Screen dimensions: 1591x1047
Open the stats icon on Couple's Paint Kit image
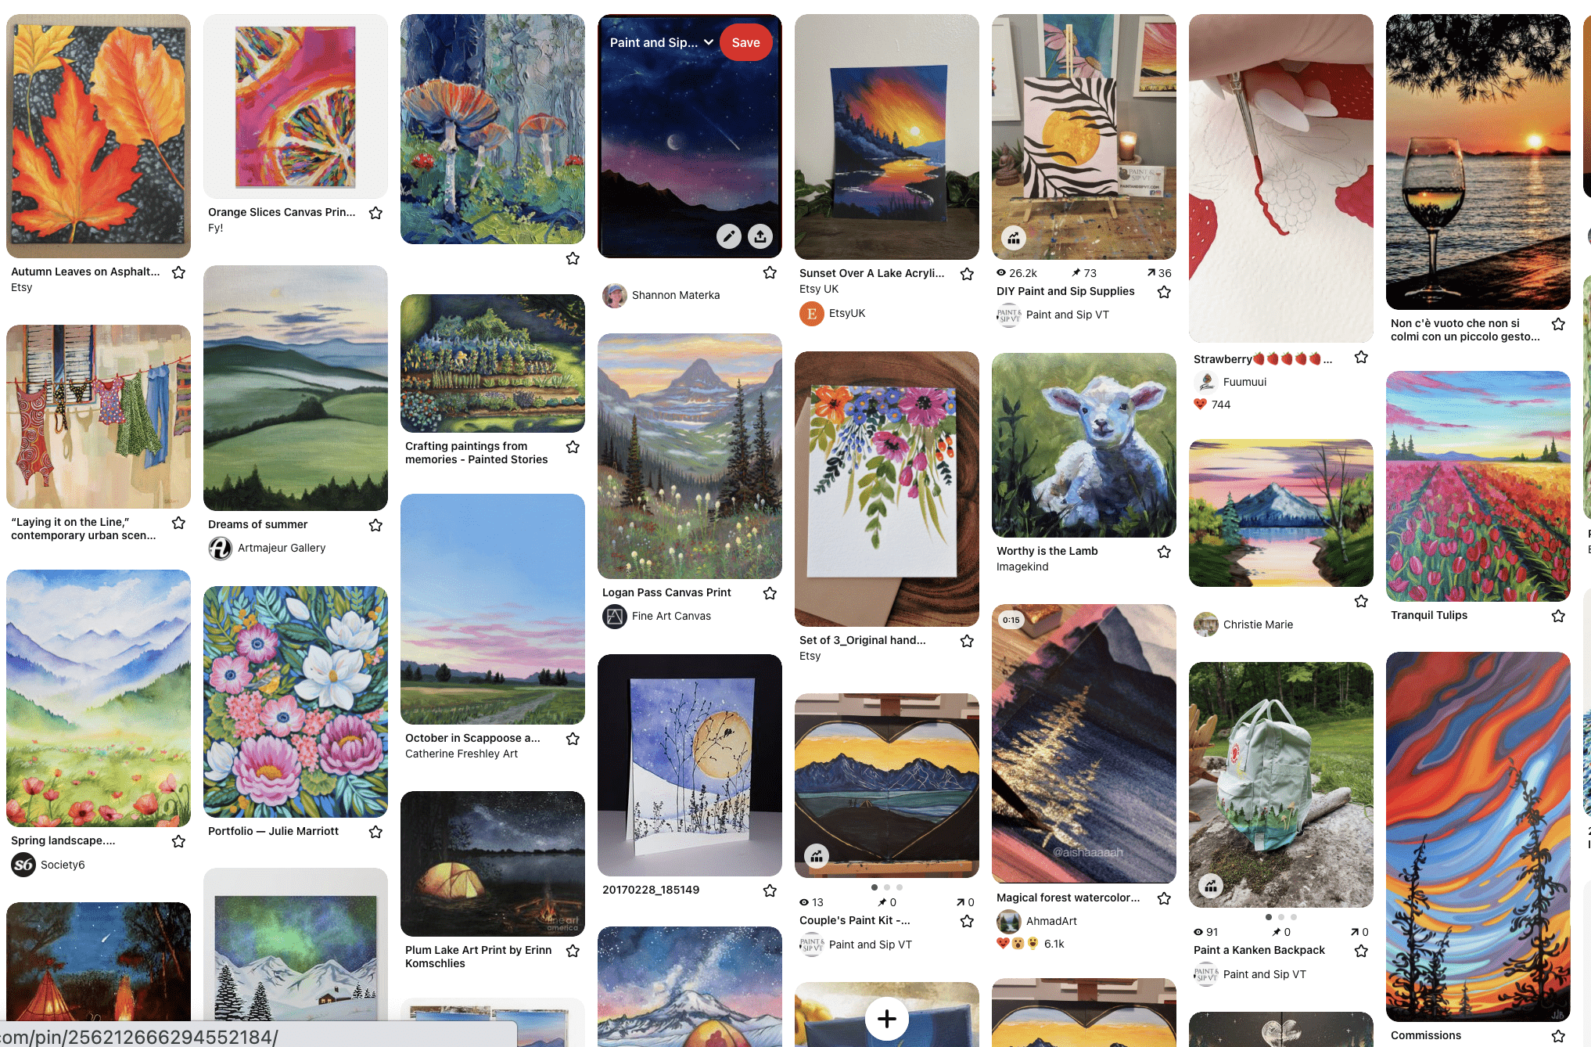click(x=817, y=856)
